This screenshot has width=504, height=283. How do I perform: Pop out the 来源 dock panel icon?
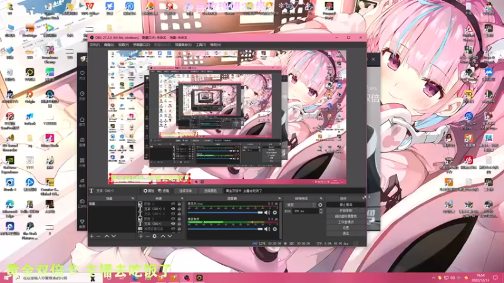coord(182,198)
